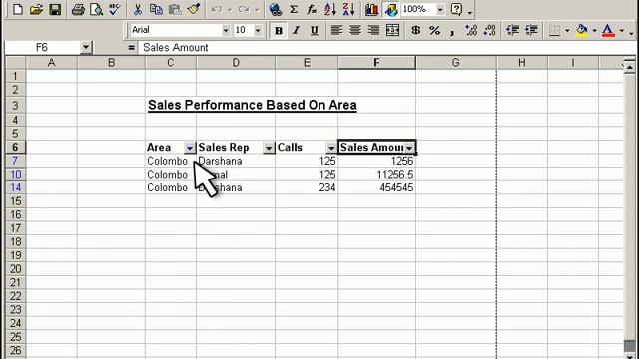Increase cell indent

(531, 30)
